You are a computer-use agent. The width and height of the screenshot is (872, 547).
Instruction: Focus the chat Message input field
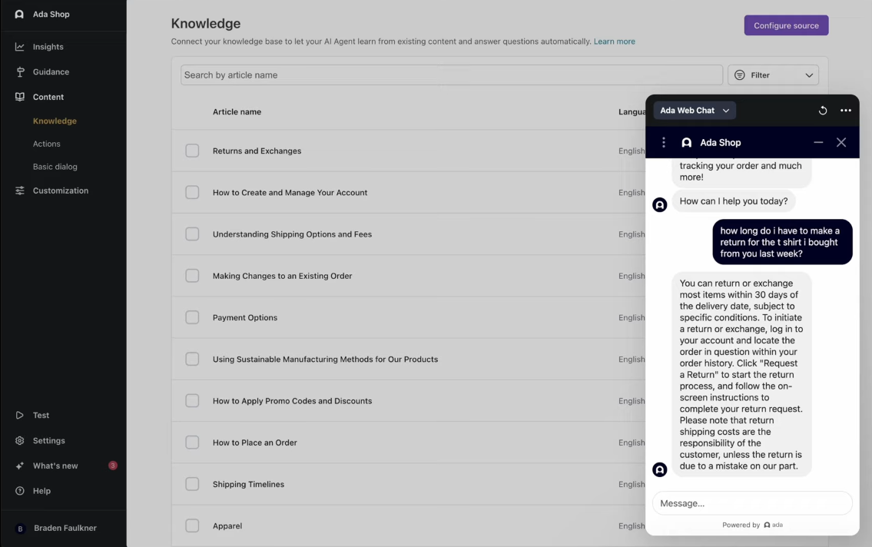752,503
